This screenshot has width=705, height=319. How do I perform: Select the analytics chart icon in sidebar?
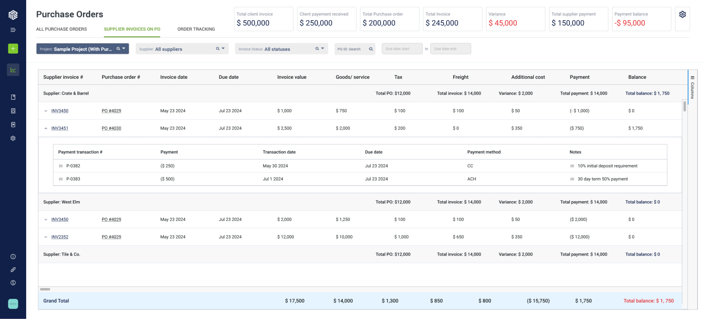coord(13,69)
